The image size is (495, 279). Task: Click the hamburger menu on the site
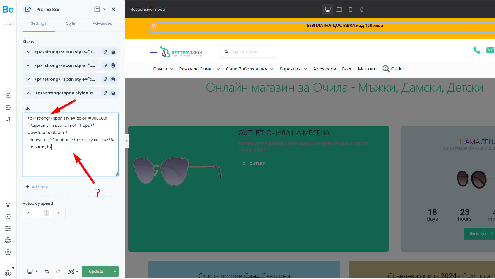click(x=153, y=50)
